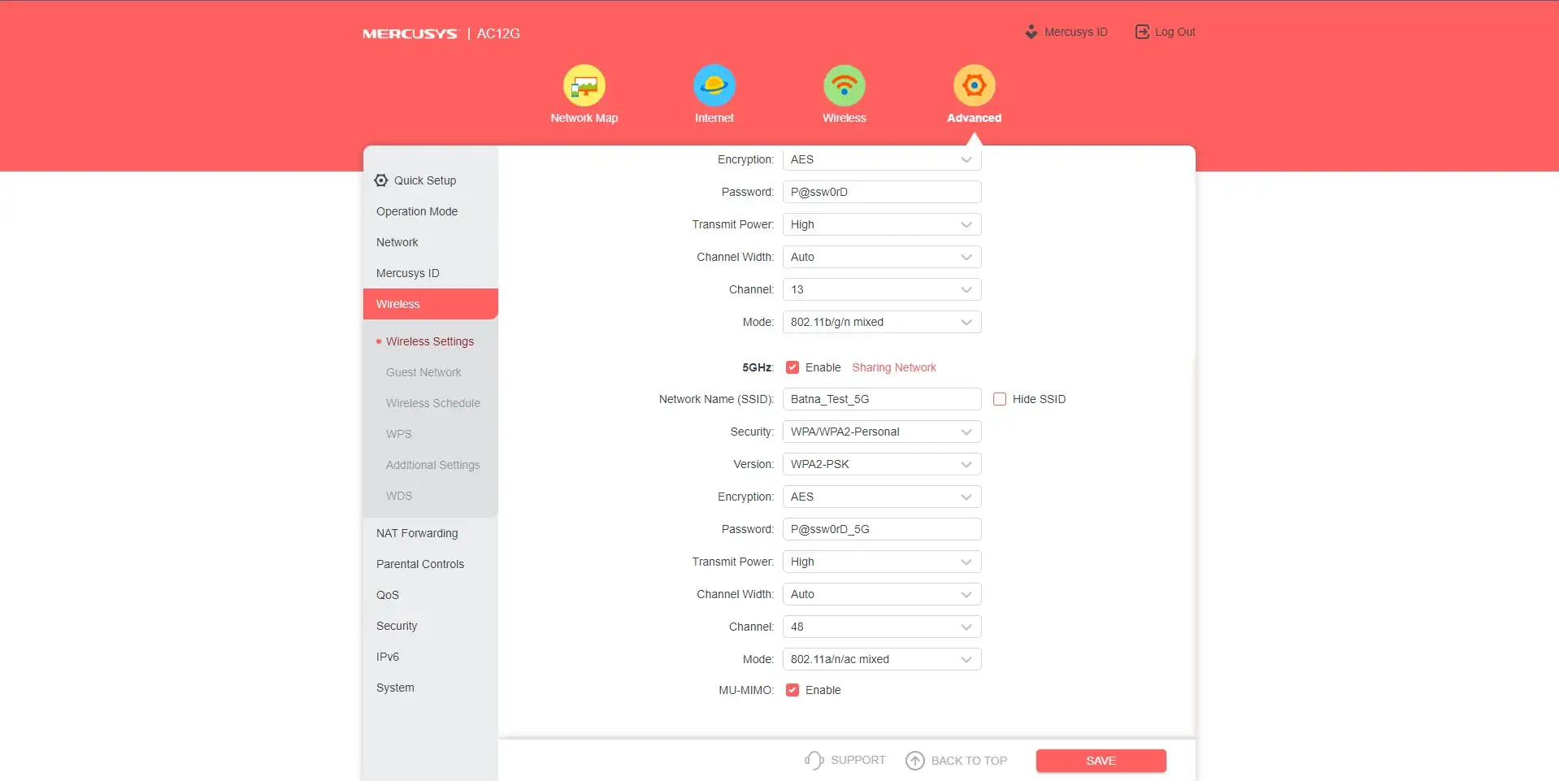Click the Log Out icon

[1142, 32]
